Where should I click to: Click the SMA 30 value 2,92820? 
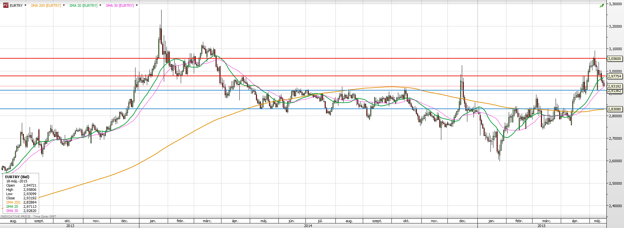tap(30, 211)
